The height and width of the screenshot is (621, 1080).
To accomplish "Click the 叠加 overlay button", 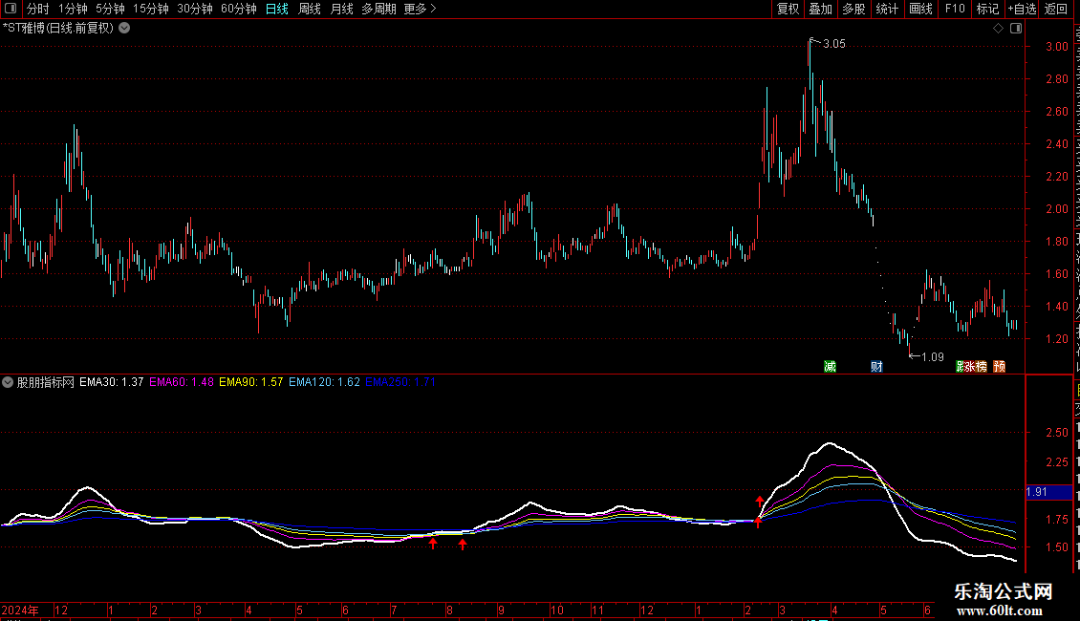I will coord(820,9).
